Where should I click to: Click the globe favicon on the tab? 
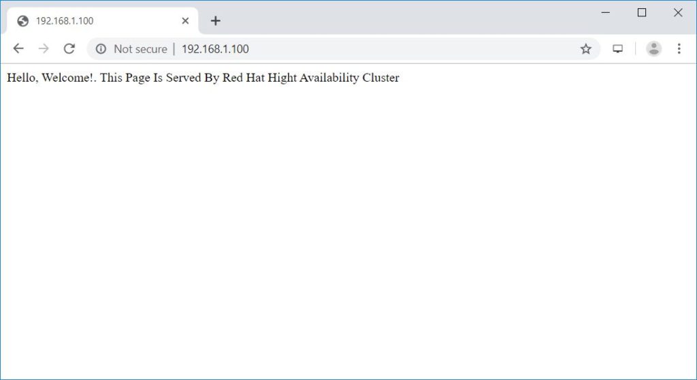tap(22, 21)
